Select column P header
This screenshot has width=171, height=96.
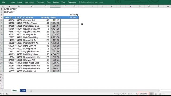click(x=158, y=6)
